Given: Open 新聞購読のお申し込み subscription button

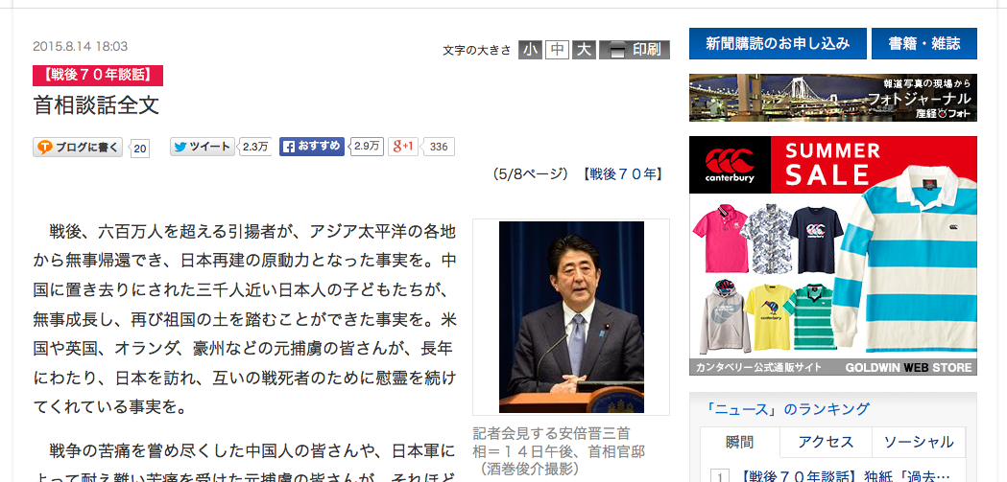Looking at the screenshot, I should coord(778,43).
